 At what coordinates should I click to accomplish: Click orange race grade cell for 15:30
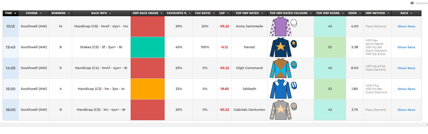[148, 89]
